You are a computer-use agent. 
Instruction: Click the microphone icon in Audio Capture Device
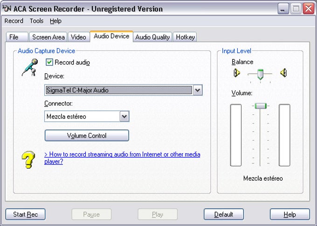(30, 67)
